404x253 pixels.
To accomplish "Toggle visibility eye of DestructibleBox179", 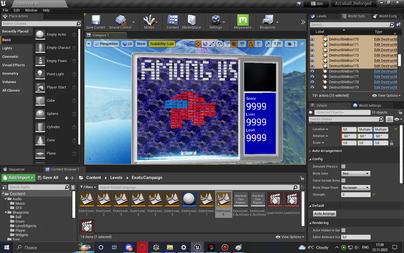I will pos(312,87).
